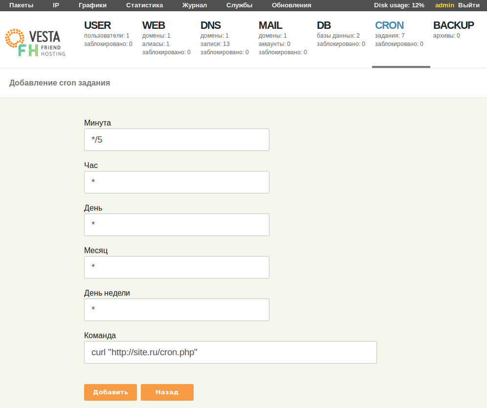Open the Пакеты menu item
Screen dimensions: 487x408
[21, 5]
